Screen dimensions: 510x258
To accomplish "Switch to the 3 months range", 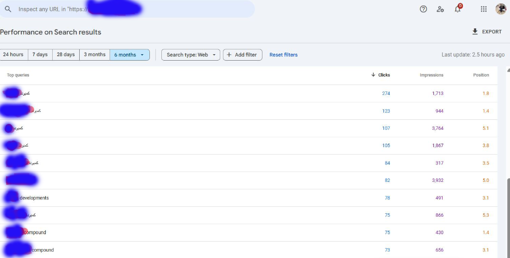I will [95, 55].
